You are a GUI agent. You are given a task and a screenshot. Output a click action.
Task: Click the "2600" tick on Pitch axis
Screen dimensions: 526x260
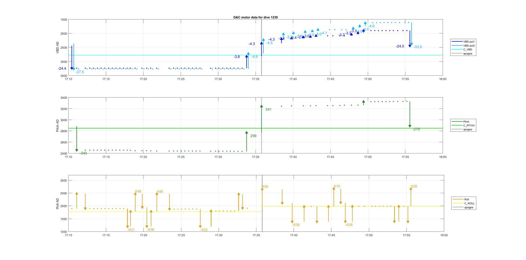point(64,143)
